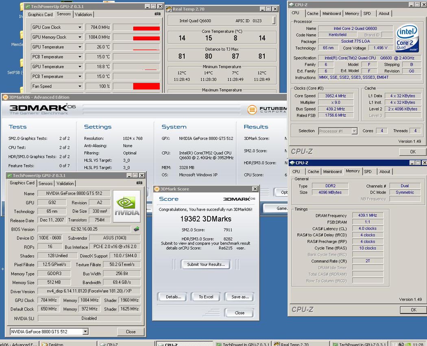Click Save as button in score dialog

pos(240,297)
